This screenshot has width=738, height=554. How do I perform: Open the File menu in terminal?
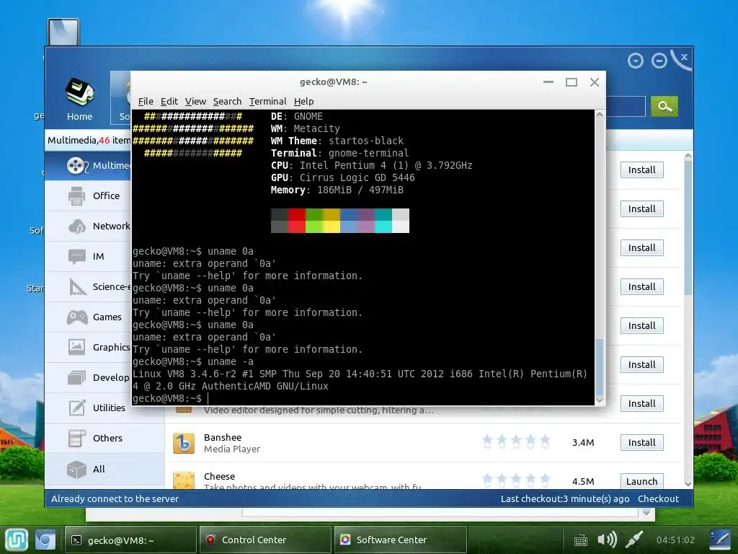point(146,101)
